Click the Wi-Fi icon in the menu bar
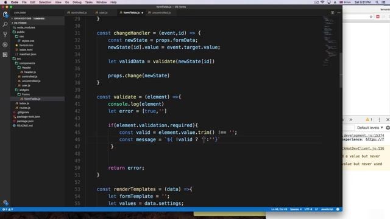Image resolution: width=390 pixels, height=219 pixels. (x=322, y=2)
